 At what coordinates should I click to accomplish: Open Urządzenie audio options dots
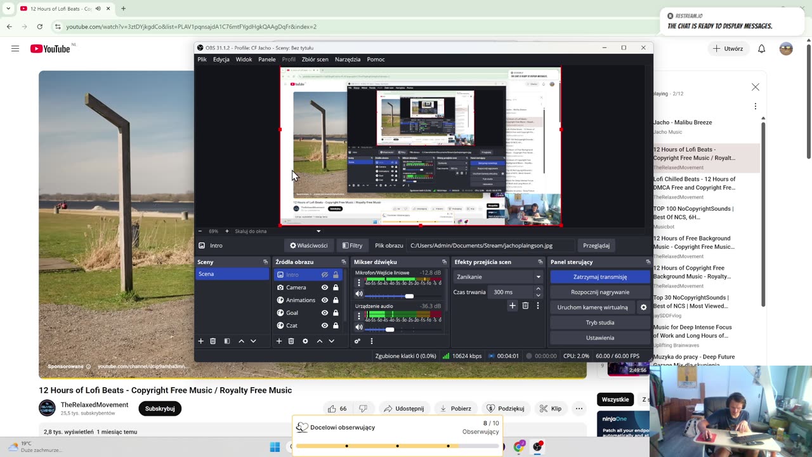[x=358, y=315]
